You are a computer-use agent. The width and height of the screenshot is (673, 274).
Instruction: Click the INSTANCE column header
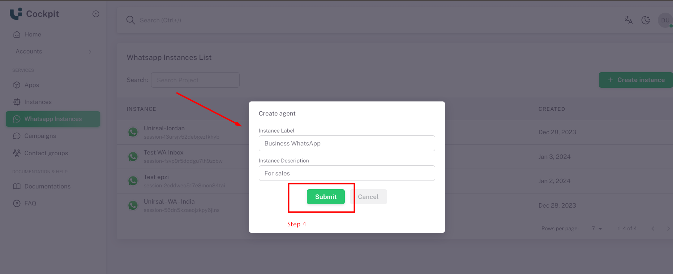click(x=141, y=109)
